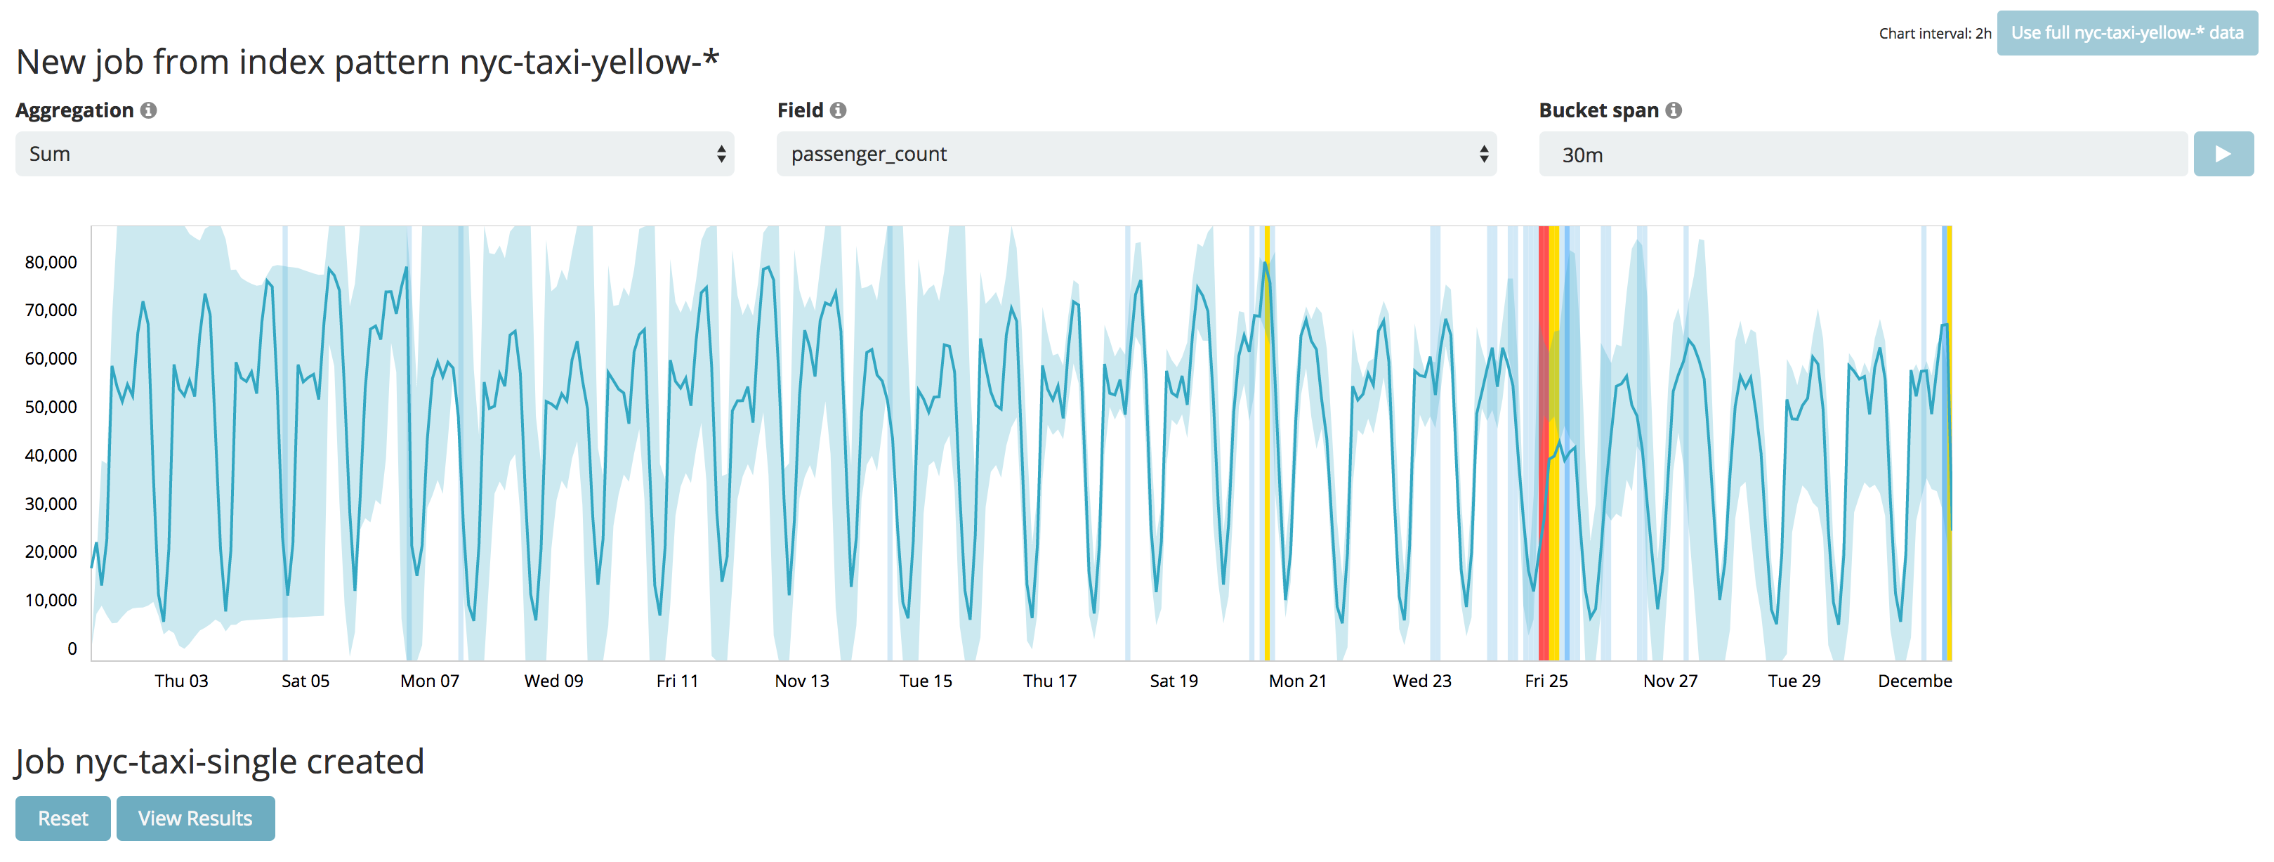
Task: Click the Tue 15 axis label
Action: [925, 681]
